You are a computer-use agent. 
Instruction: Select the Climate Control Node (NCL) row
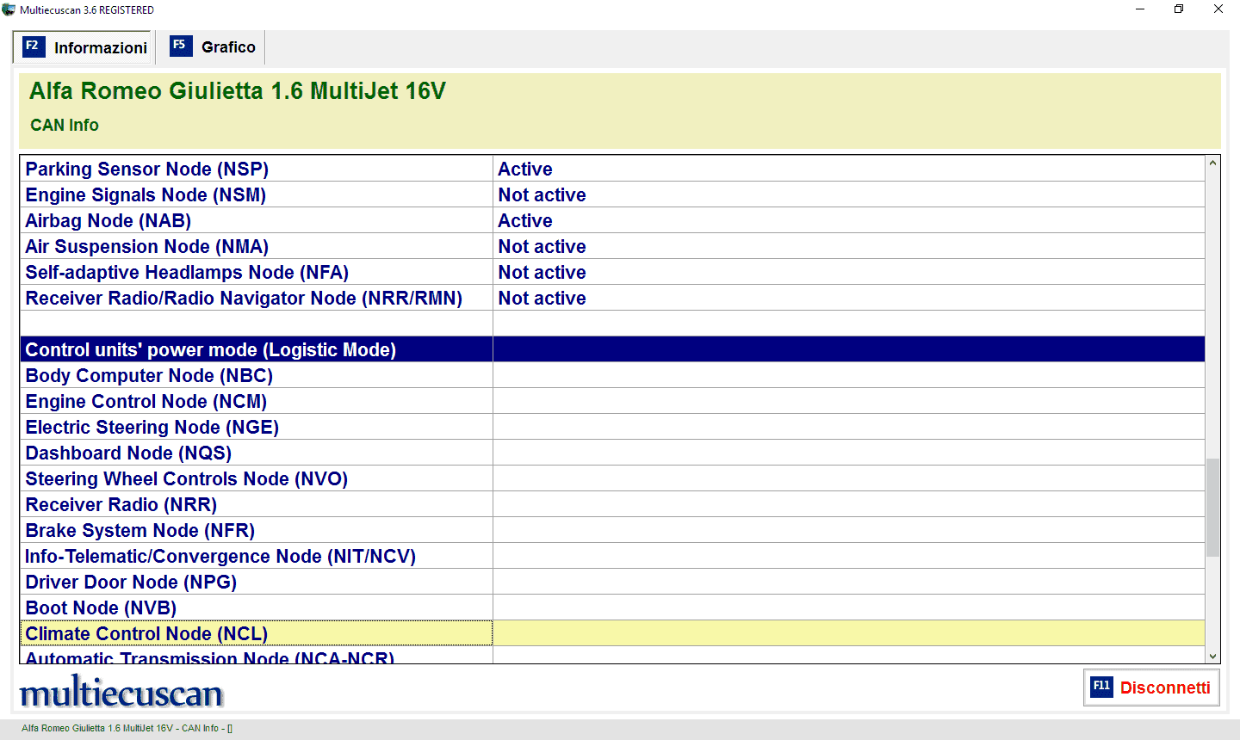tap(612, 633)
